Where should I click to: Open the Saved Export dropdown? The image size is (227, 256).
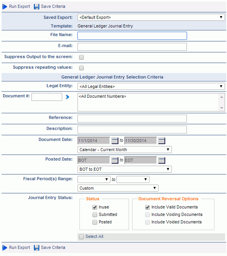click(151, 17)
